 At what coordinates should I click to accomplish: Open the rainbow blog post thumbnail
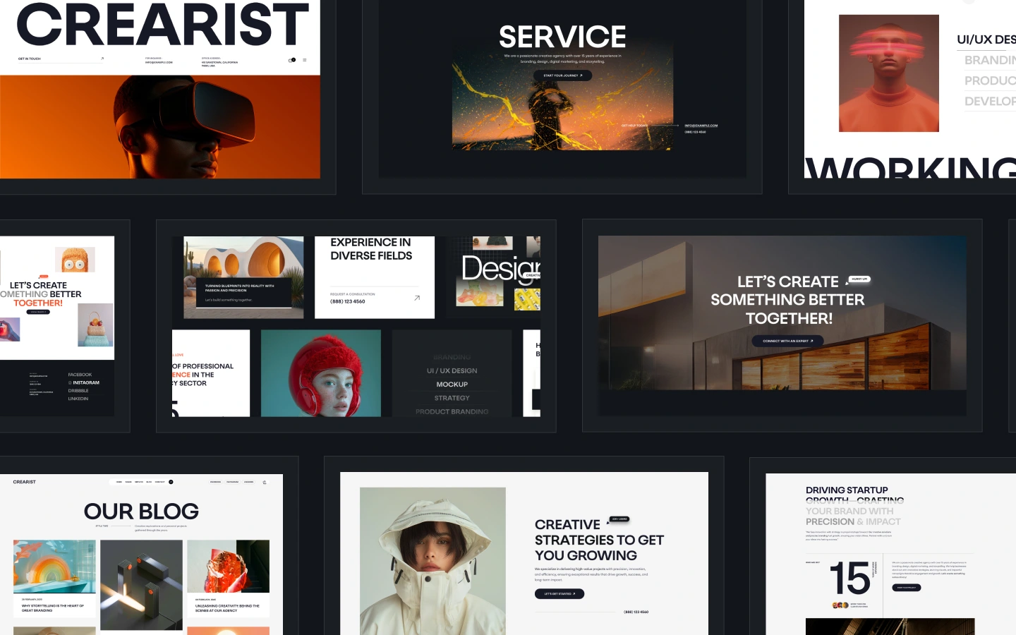(x=54, y=567)
